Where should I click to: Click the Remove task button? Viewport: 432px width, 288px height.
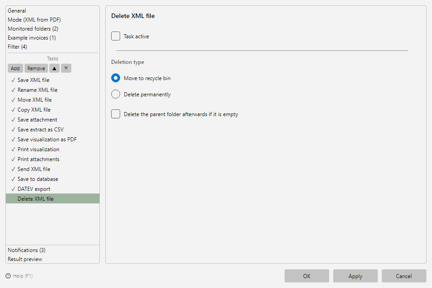coord(36,68)
